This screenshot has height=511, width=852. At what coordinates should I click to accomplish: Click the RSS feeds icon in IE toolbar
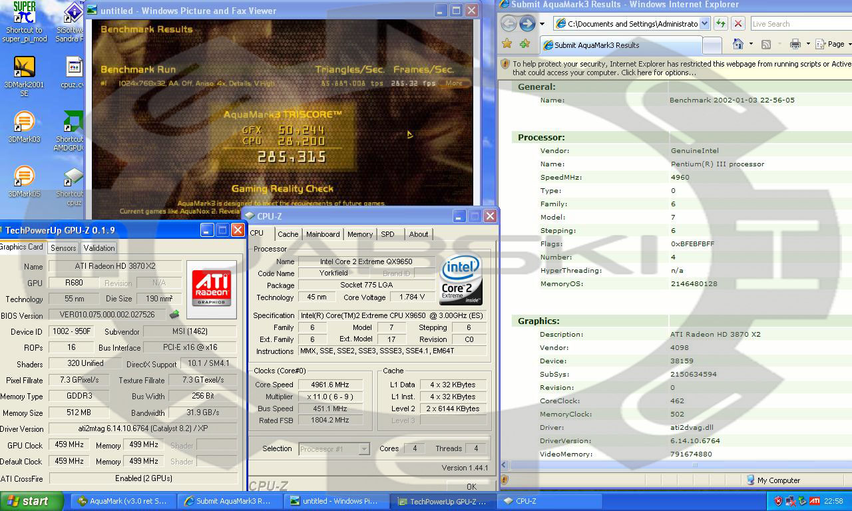click(x=766, y=44)
